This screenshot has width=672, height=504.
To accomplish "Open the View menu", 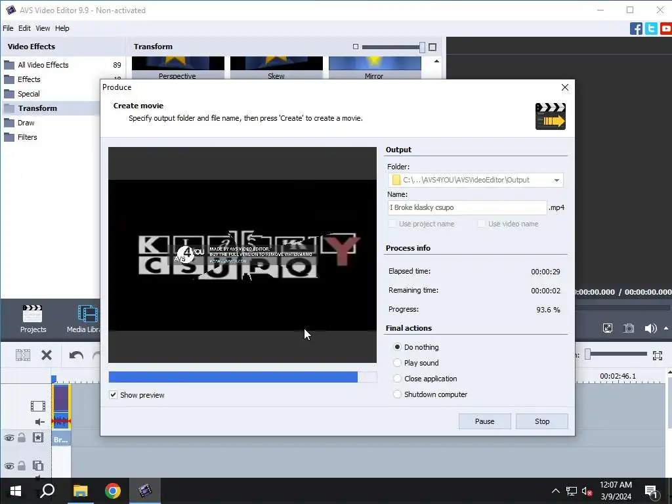I will tap(43, 28).
